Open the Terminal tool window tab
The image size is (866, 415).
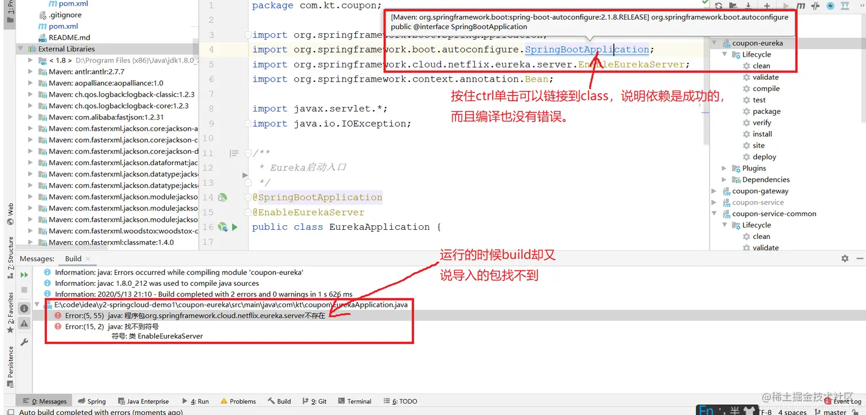click(354, 401)
